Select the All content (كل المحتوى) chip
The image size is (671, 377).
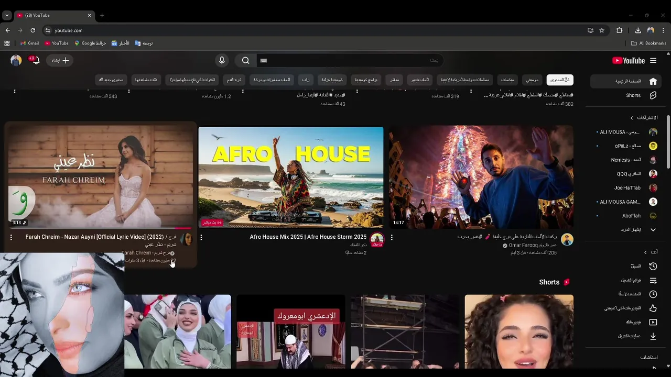(560, 80)
